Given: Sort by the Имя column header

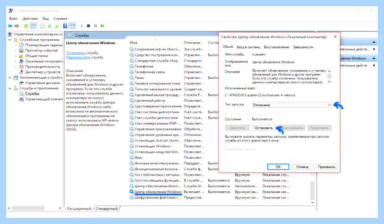Looking at the screenshot, I should click(133, 43).
